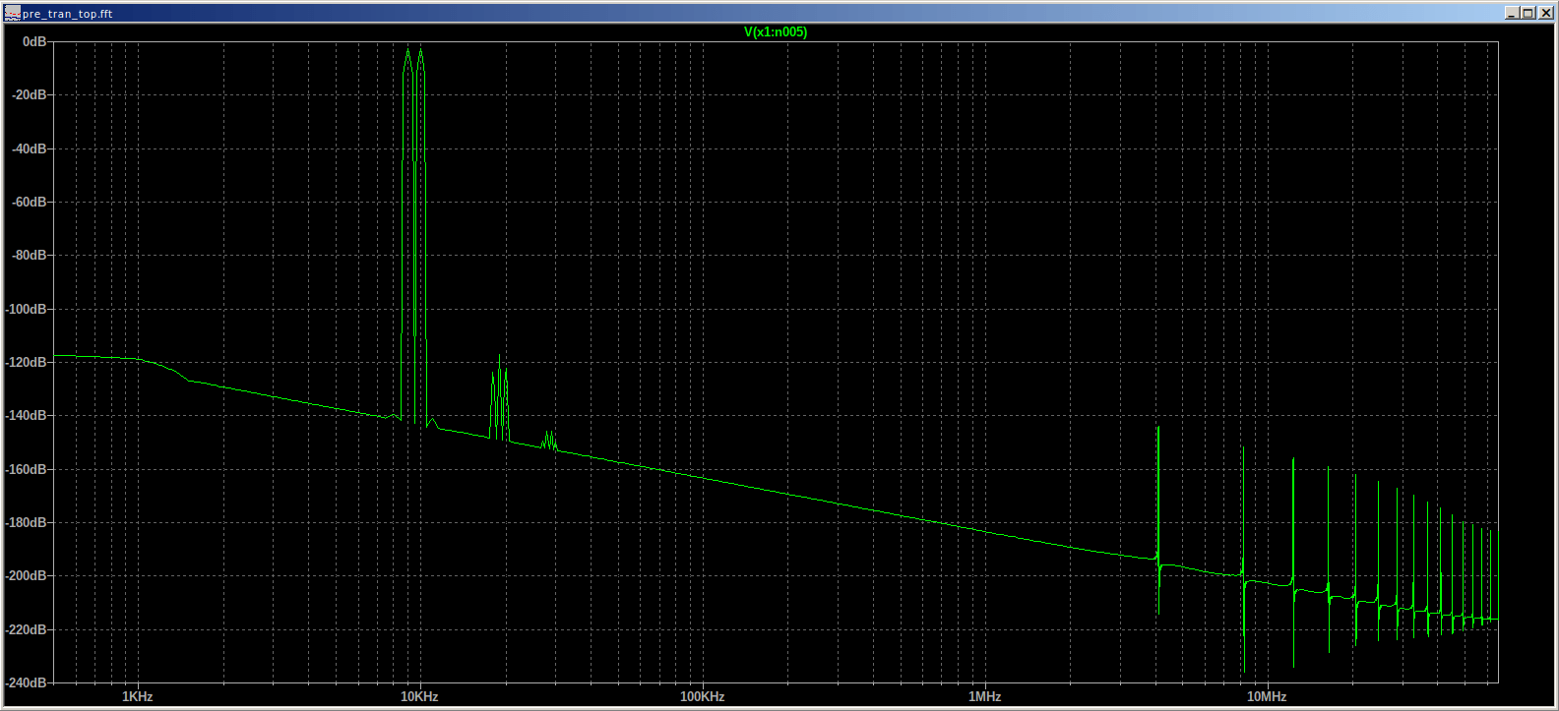Image resolution: width=1559 pixels, height=711 pixels.
Task: Click the pre_tran_top.fft window icon
Action: coord(12,13)
